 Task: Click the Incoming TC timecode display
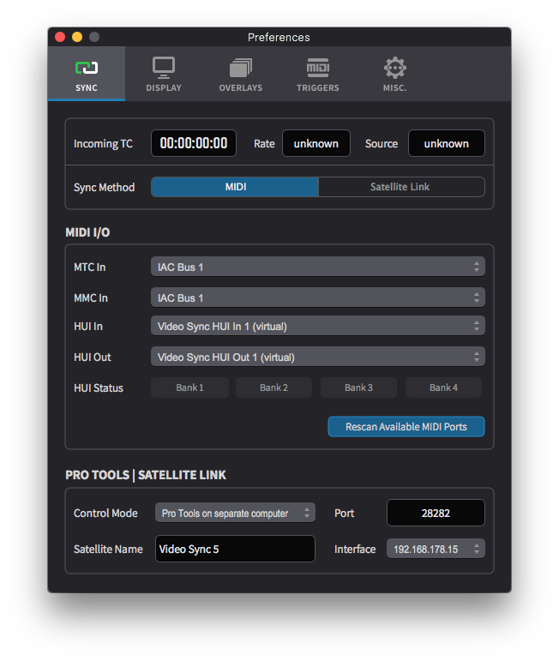coord(194,143)
